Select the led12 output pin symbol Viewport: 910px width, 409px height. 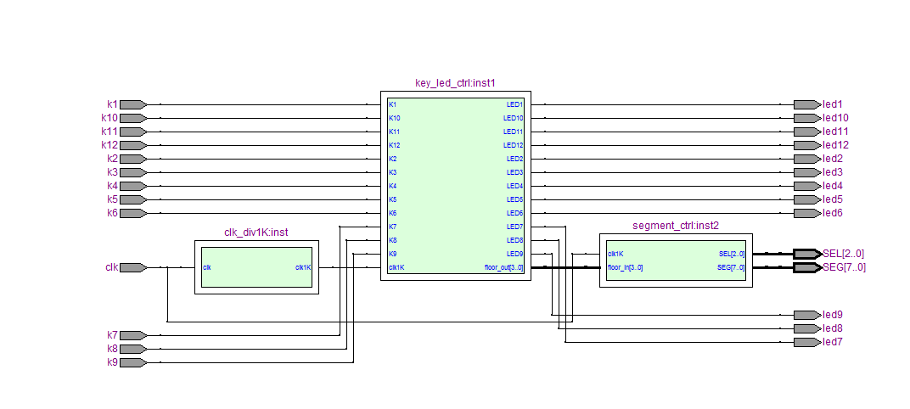coord(807,145)
